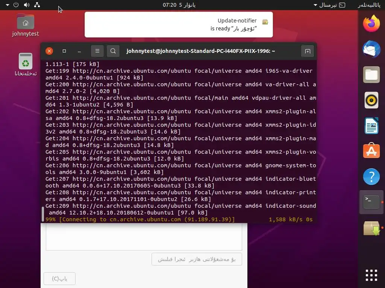Click the volume icon in top bar

point(27,4)
